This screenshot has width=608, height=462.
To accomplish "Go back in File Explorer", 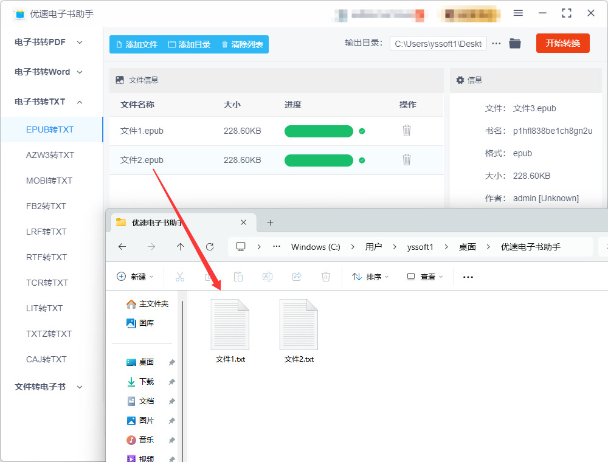I will (122, 247).
